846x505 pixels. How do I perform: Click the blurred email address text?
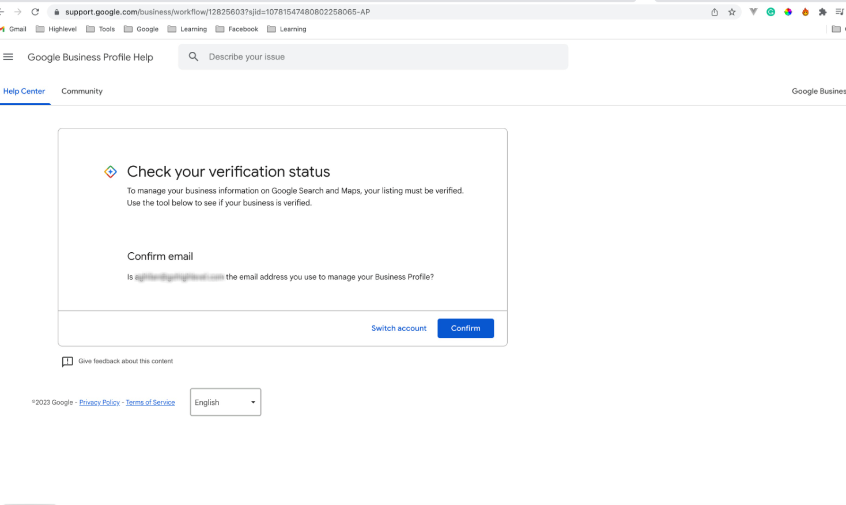pos(179,277)
